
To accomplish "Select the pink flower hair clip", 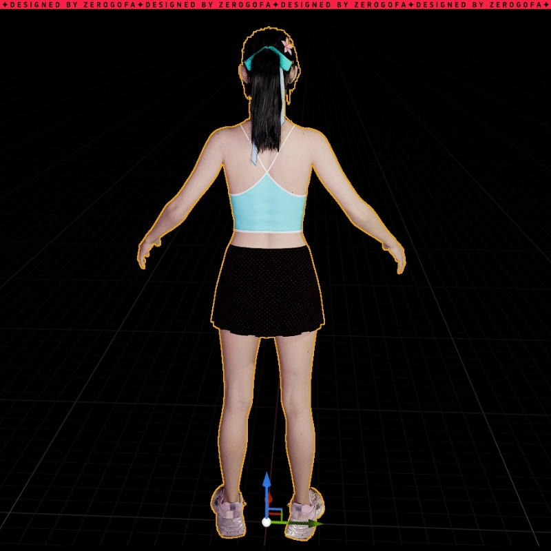I will click(x=287, y=46).
